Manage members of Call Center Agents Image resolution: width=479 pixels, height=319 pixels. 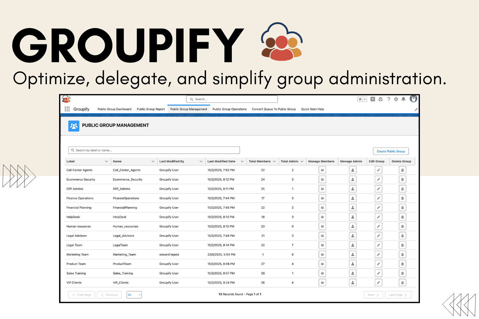coord(322,170)
